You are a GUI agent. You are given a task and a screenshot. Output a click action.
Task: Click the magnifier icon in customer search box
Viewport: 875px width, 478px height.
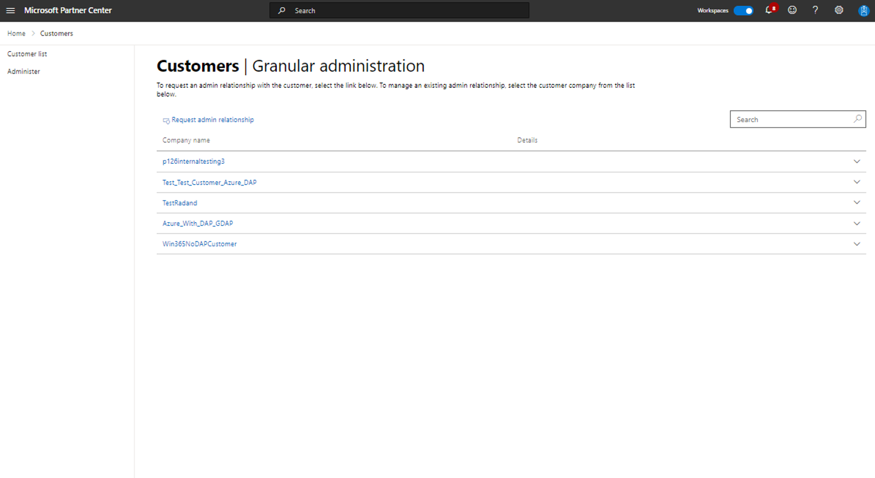click(858, 119)
